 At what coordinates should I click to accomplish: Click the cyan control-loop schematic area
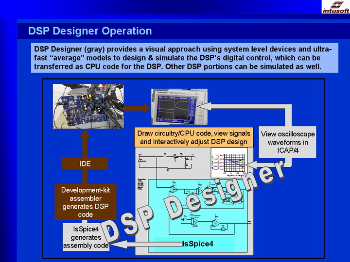[197, 215]
